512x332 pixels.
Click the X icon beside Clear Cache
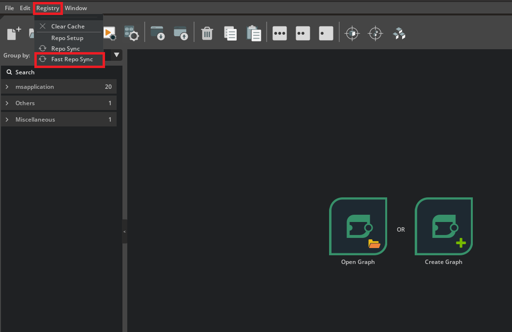point(43,26)
